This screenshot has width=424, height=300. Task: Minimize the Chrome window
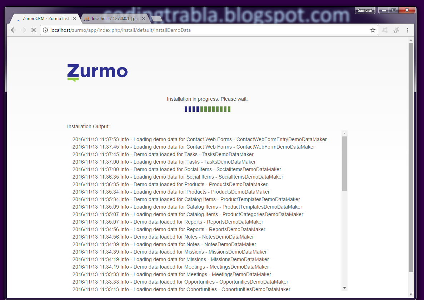(384, 10)
